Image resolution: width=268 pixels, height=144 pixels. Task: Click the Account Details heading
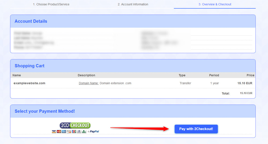(31, 21)
